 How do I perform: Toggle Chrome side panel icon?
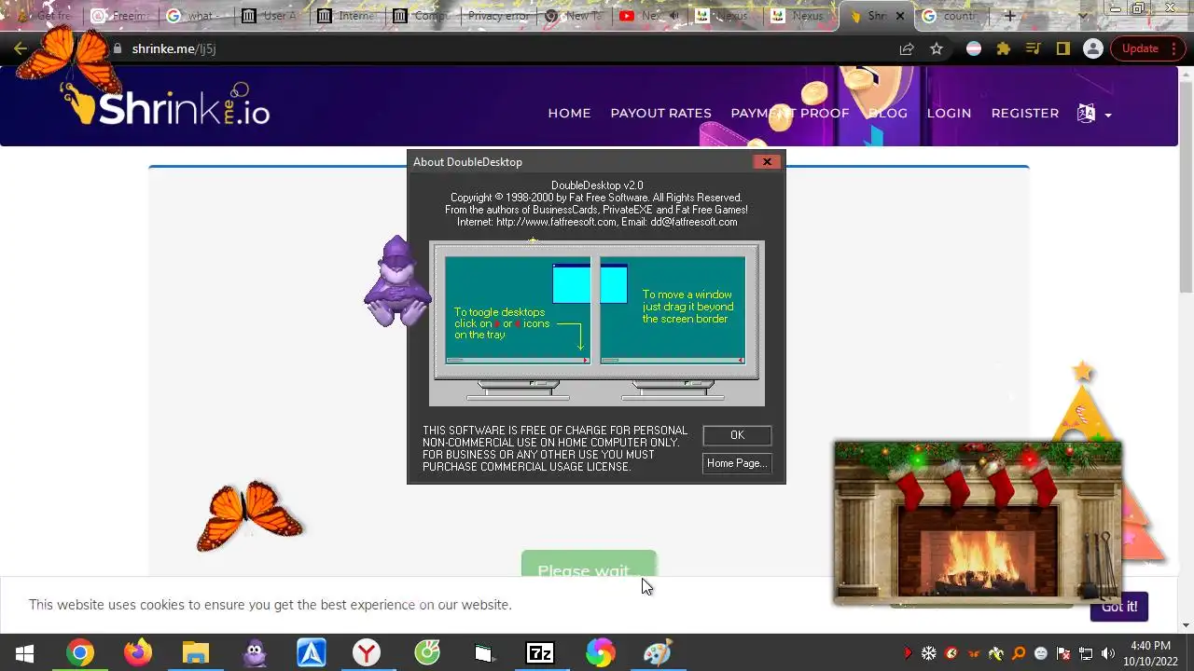click(1062, 48)
